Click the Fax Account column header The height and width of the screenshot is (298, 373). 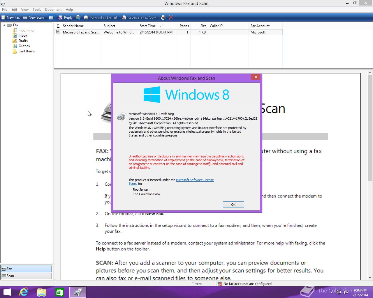tap(266, 26)
